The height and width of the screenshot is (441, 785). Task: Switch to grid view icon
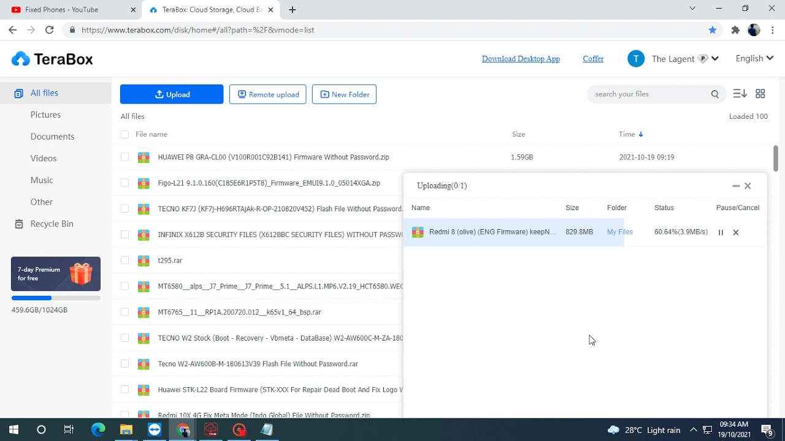pos(760,94)
